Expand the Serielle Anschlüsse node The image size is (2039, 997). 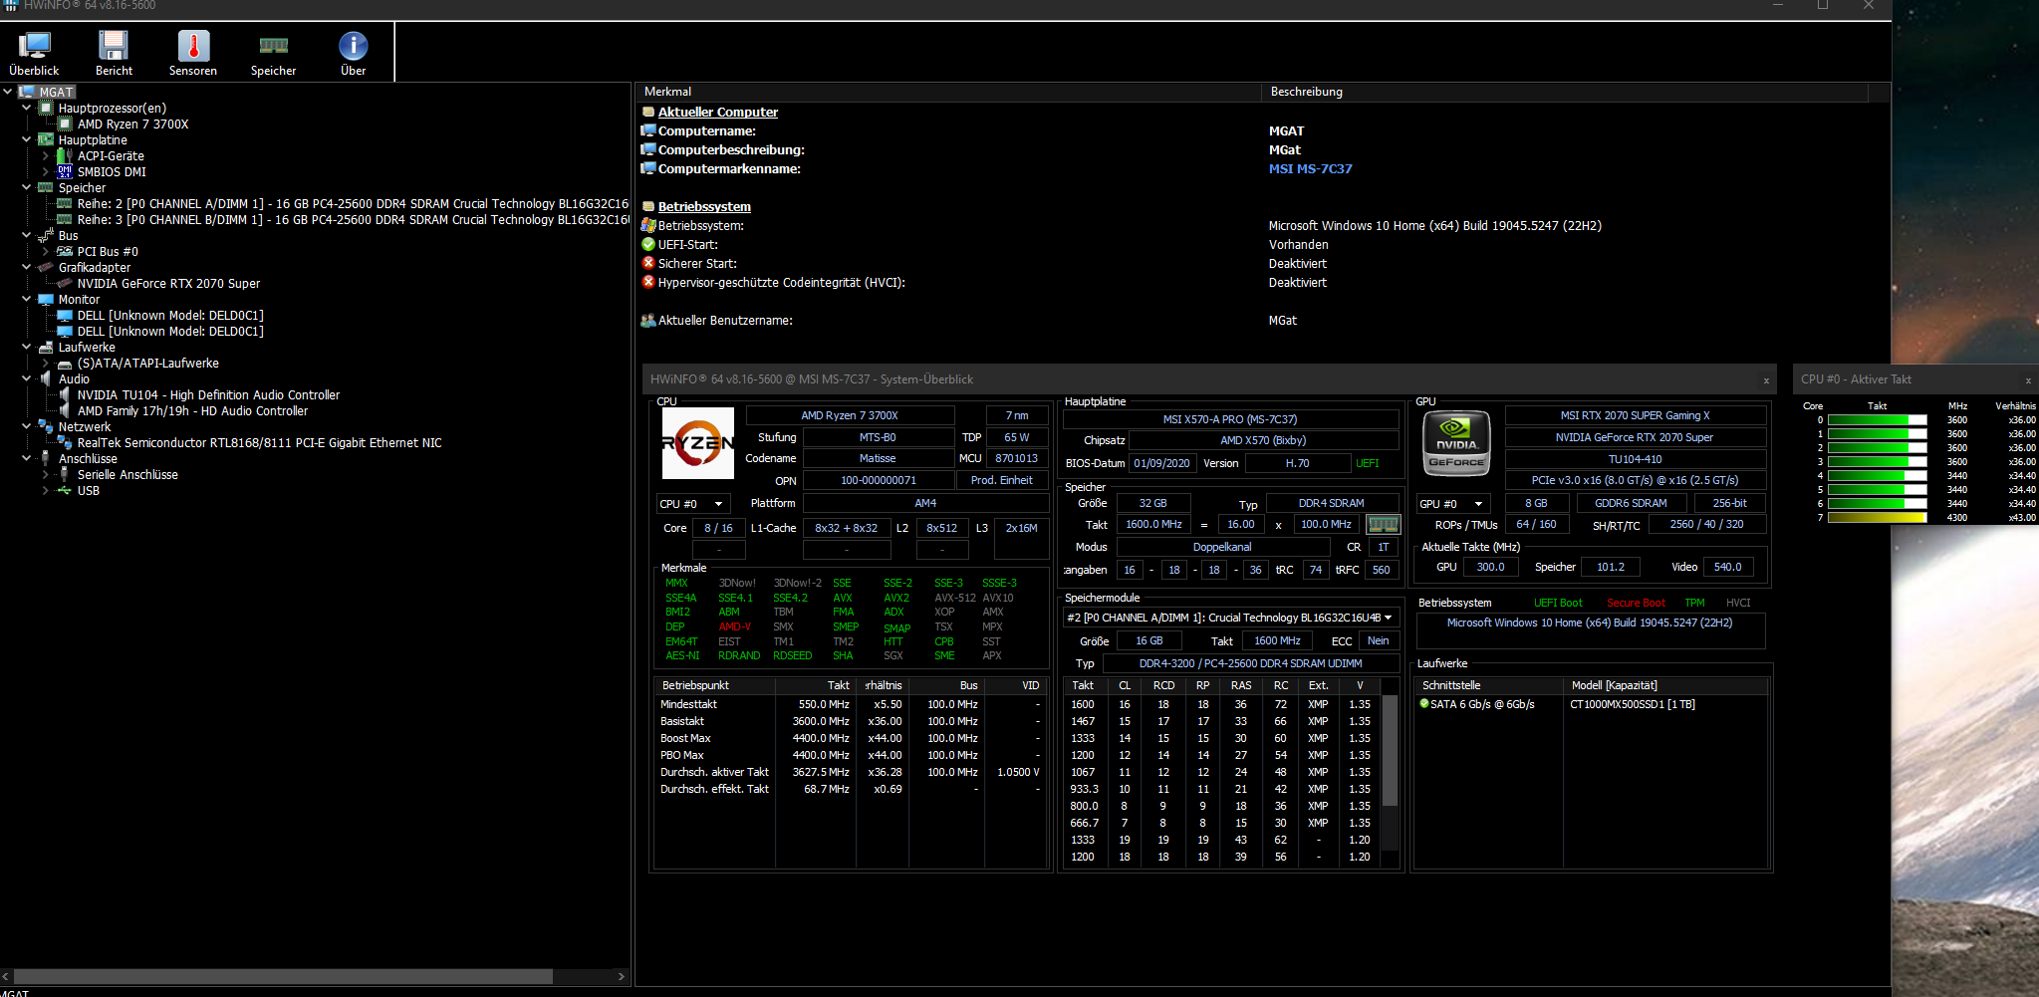[46, 475]
